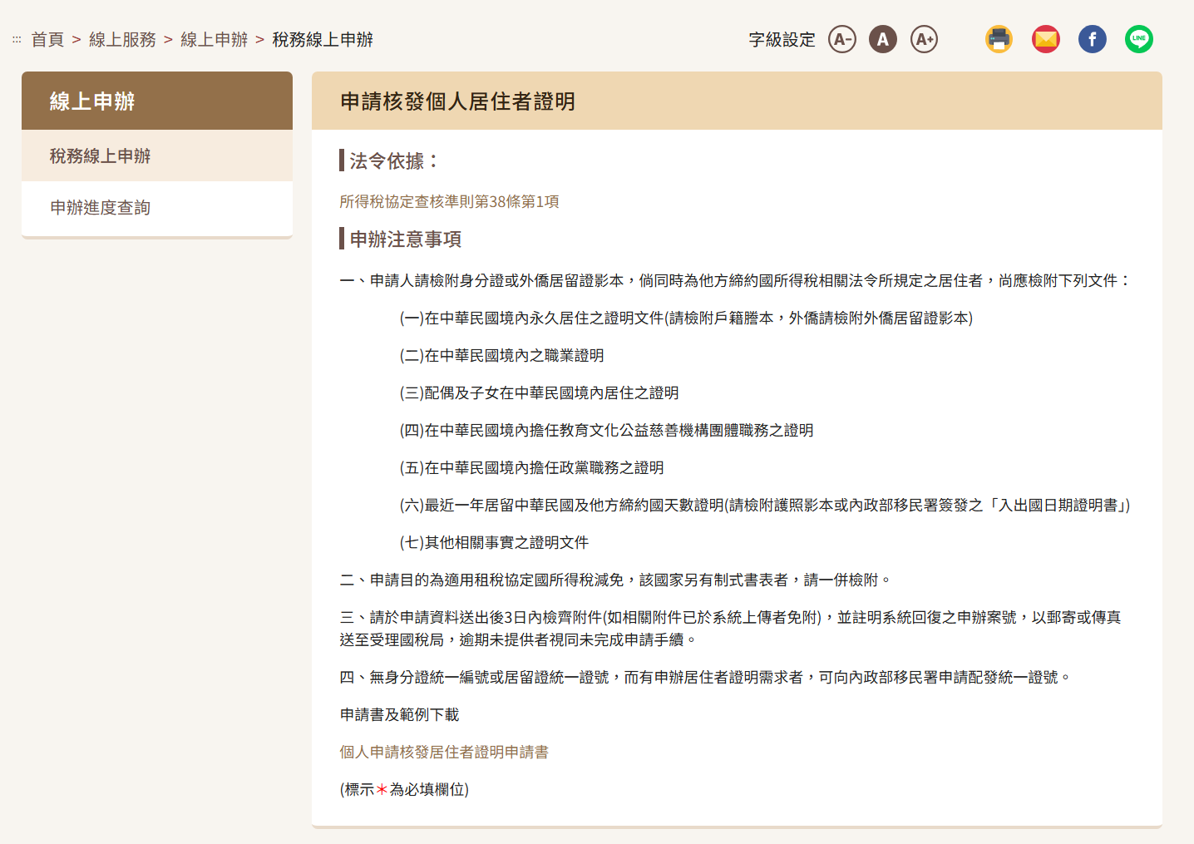Share page via LINE icon
Image resolution: width=1194 pixels, height=844 pixels.
click(1139, 39)
